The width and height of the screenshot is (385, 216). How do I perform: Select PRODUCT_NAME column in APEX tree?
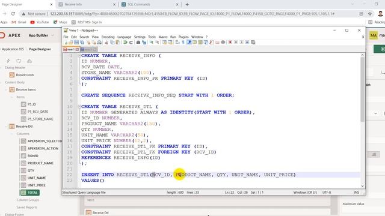pyautogui.click(x=40, y=163)
